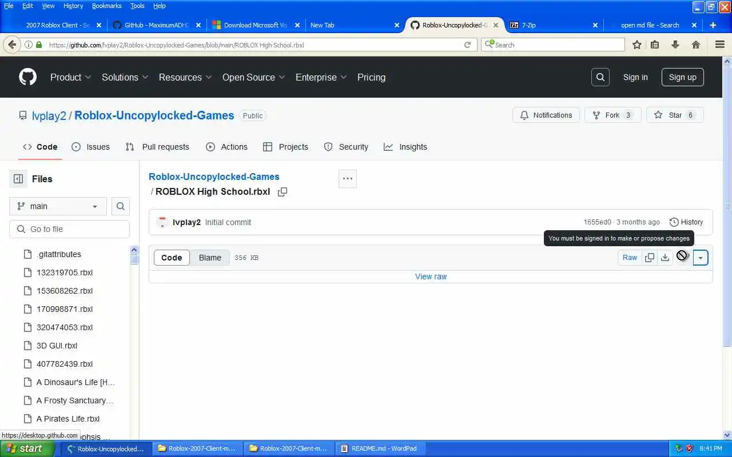Open the Raw file view
The image size is (732, 457).
(x=630, y=258)
